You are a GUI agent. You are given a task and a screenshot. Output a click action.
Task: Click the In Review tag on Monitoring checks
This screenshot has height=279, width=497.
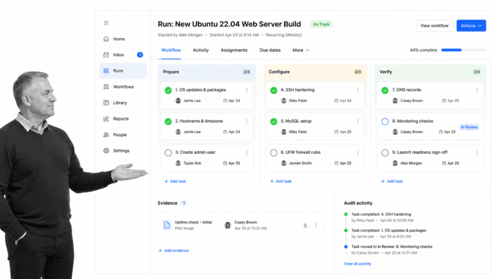(469, 127)
